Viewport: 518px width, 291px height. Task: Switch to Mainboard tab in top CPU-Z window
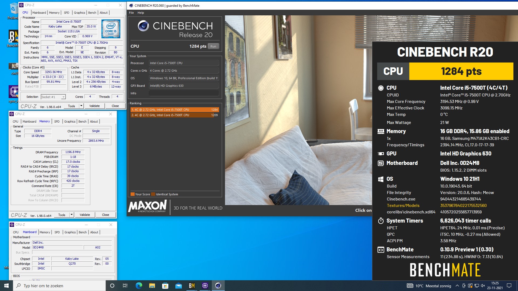click(x=39, y=13)
